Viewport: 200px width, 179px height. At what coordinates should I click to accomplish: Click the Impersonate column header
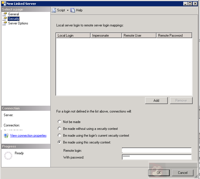pyautogui.click(x=106, y=36)
